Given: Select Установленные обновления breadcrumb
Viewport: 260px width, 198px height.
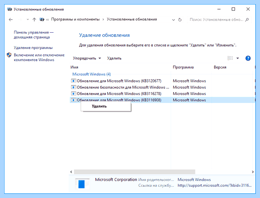Looking at the screenshot, I should (x=132, y=19).
